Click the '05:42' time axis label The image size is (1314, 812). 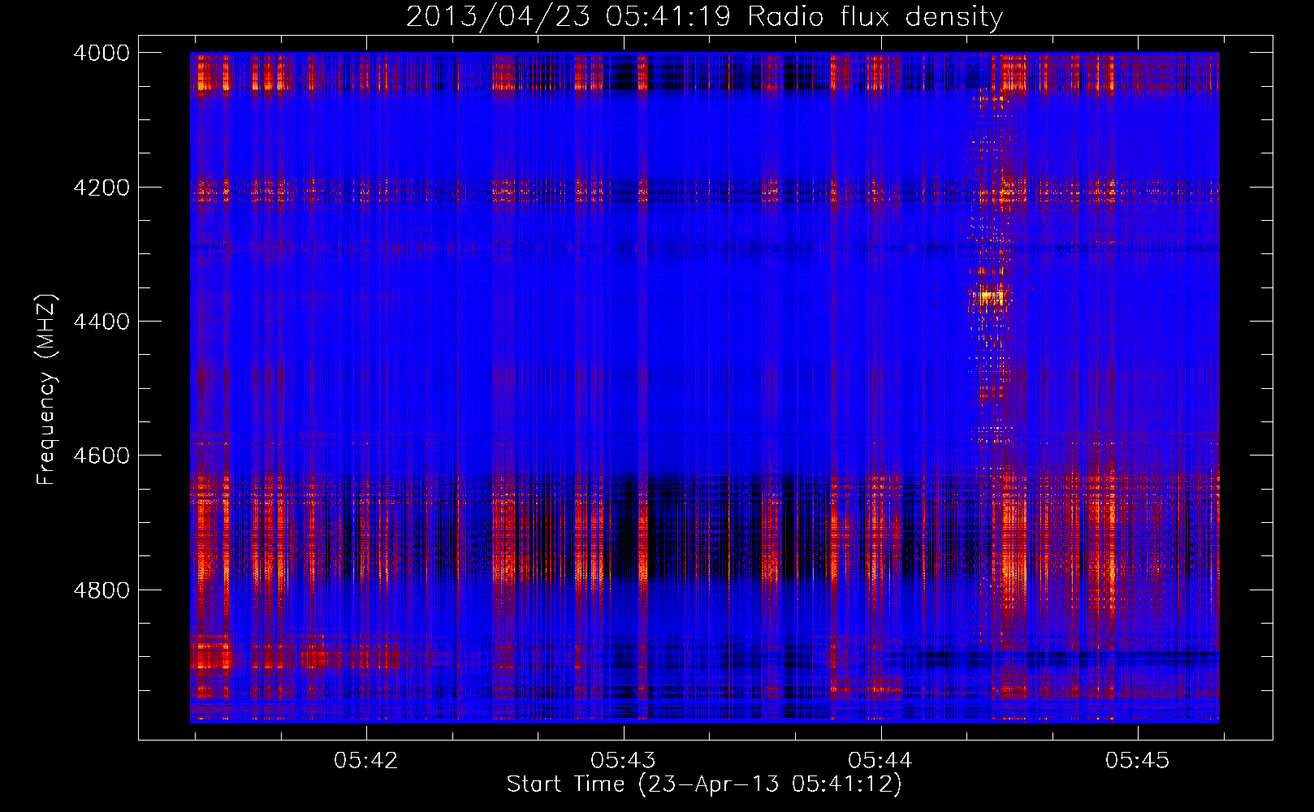[366, 761]
